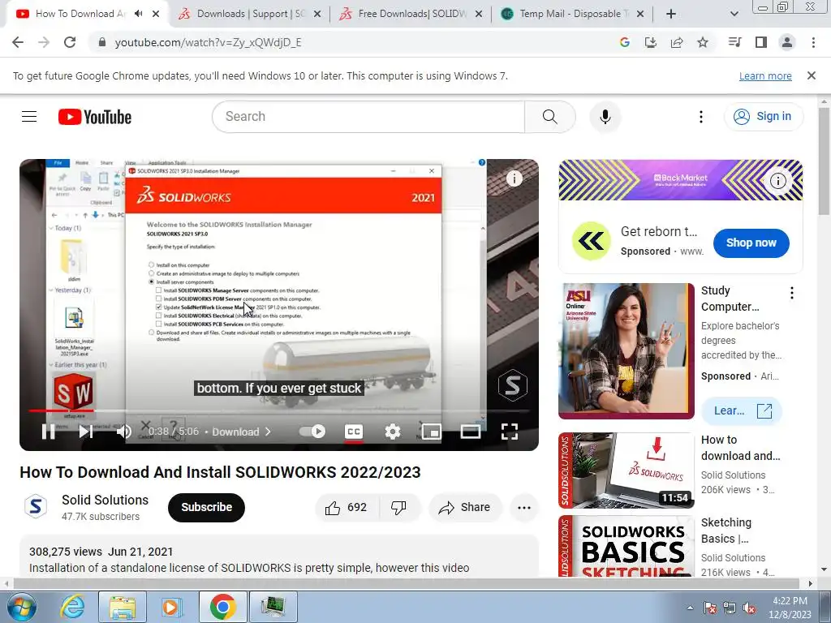Bookmark this page star
831x623 pixels.
tap(703, 42)
